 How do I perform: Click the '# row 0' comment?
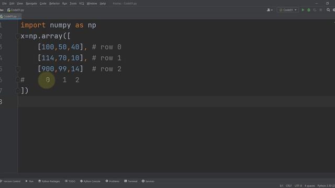point(107,47)
